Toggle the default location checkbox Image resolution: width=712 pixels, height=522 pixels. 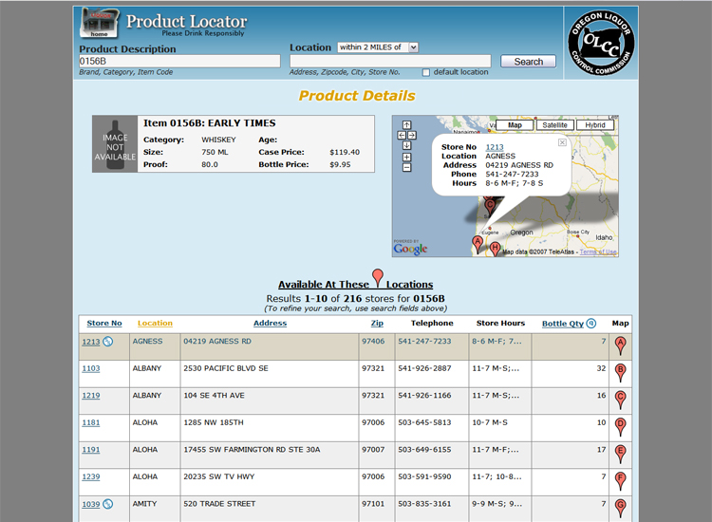[426, 73]
